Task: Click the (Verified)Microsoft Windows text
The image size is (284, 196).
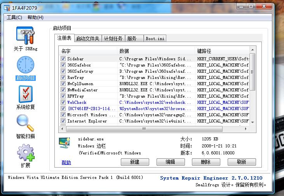Action: [x=110, y=153]
